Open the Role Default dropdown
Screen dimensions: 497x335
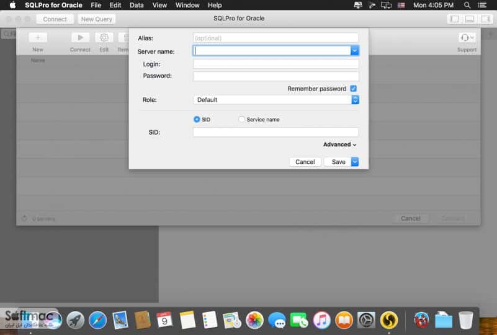pyautogui.click(x=275, y=100)
